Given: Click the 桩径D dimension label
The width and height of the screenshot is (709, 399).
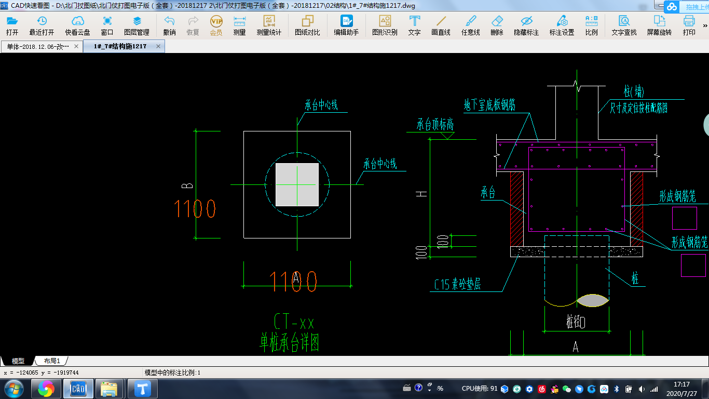Looking at the screenshot, I should pyautogui.click(x=576, y=323).
